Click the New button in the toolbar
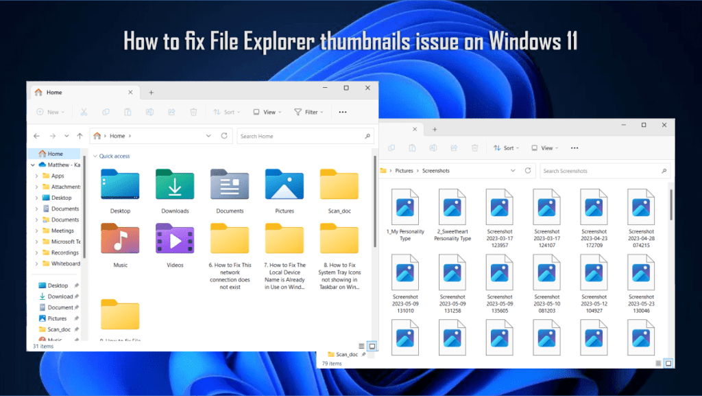702x396 pixels. point(49,112)
